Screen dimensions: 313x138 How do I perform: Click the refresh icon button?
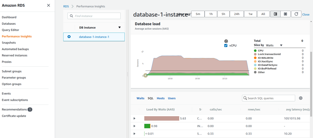click(296, 14)
